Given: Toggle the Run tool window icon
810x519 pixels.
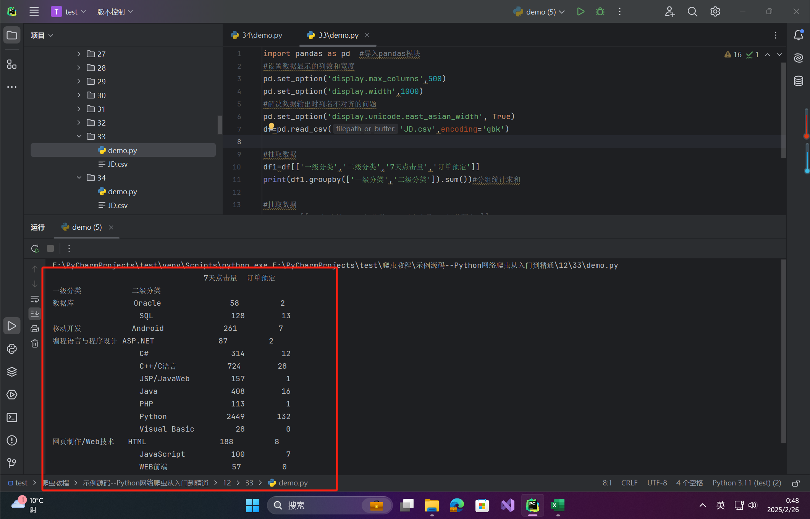Looking at the screenshot, I should [12, 326].
